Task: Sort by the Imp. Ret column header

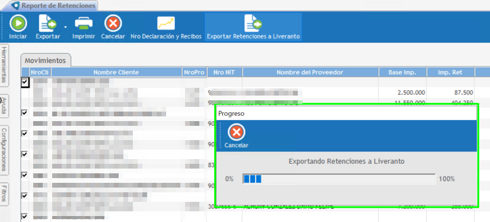Action: (450, 72)
